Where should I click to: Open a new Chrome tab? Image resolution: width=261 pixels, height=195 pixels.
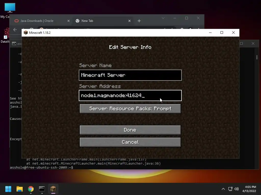139,21
